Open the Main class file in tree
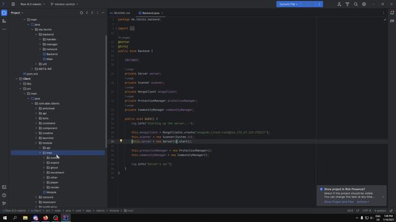The width and height of the screenshot is (396, 222). tap(48, 59)
